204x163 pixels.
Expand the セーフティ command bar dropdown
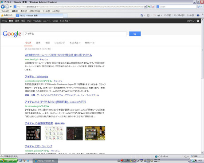pos(180,15)
